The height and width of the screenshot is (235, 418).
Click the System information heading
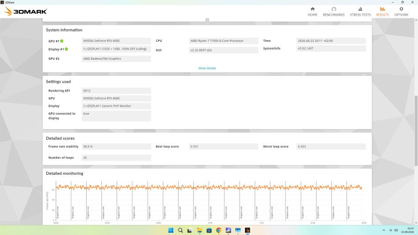pos(64,30)
